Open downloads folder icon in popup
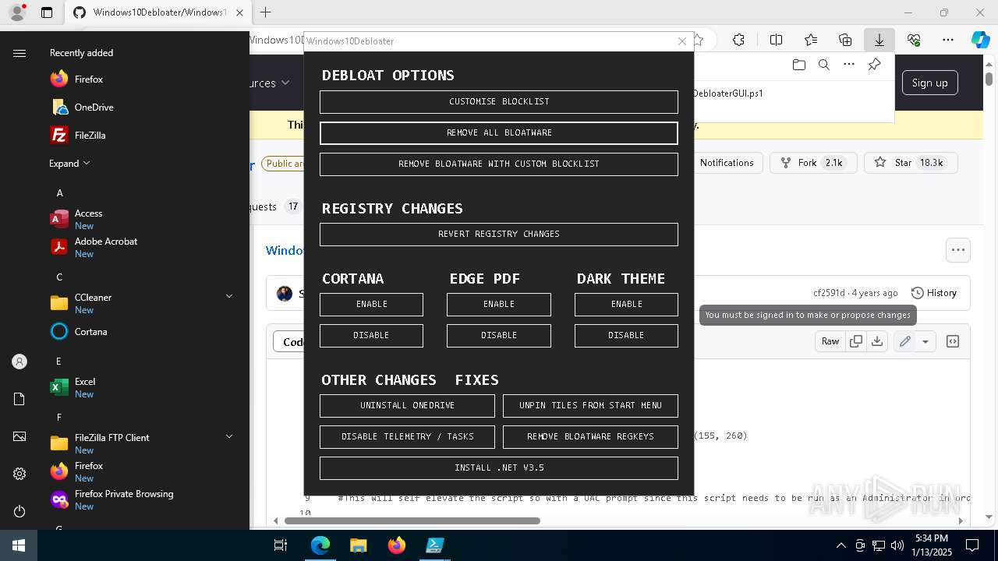The image size is (998, 561). (798, 65)
